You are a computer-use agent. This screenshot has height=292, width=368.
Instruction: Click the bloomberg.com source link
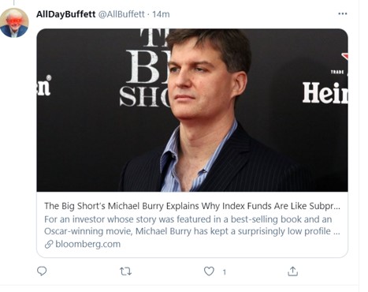pyautogui.click(x=87, y=244)
